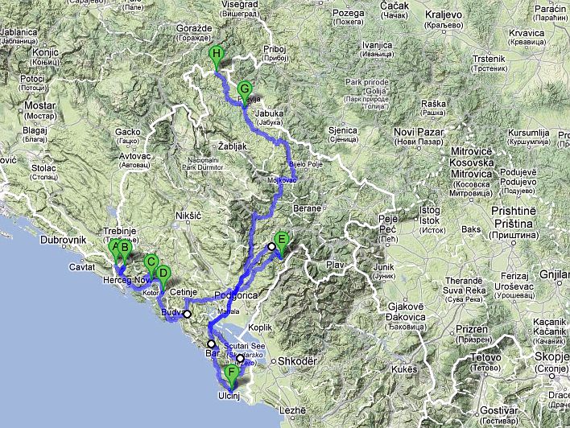Viewport: 570px width, 428px height.
Task: Select the Shkodër city dot
Action: (x=274, y=361)
